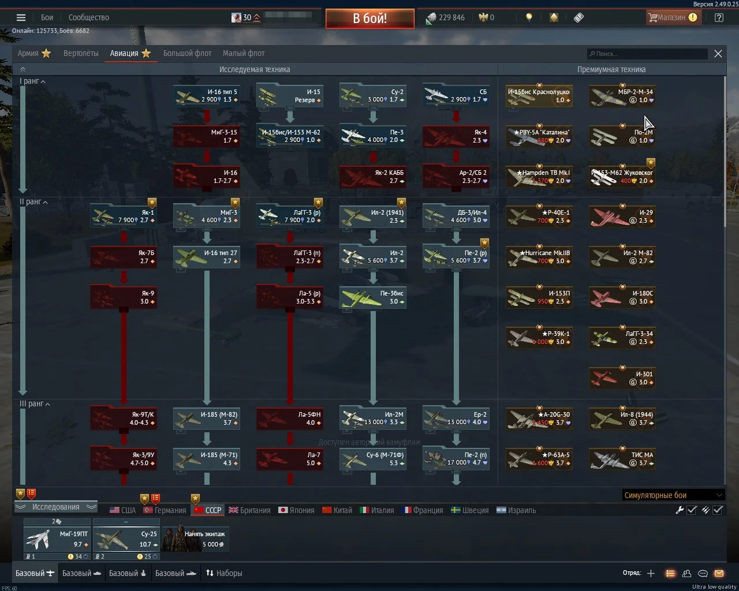Open the mail envelope icon

719,573
